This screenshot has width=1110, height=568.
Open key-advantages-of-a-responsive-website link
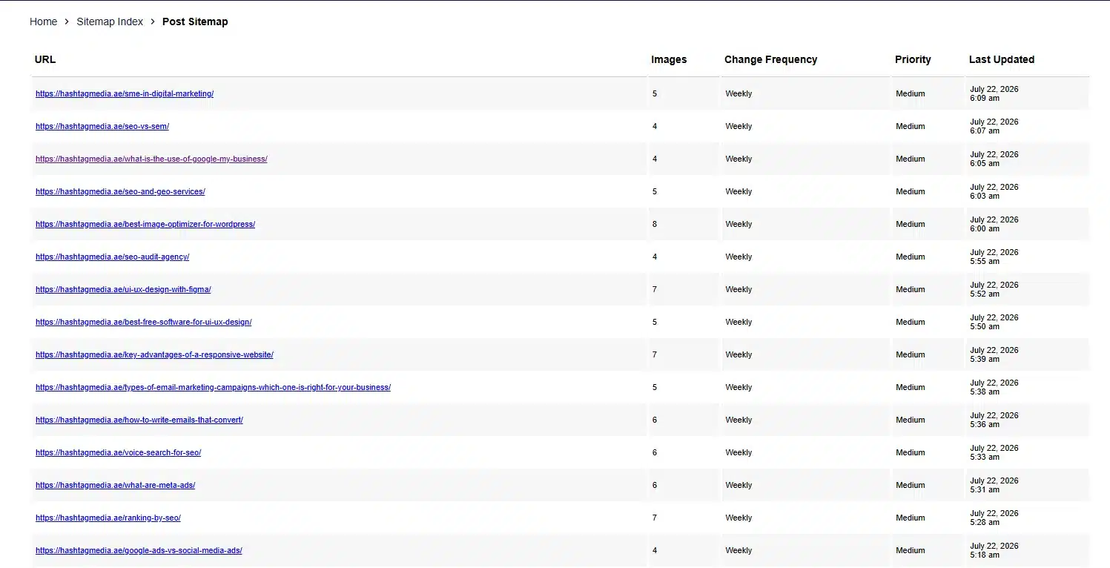pyautogui.click(x=154, y=354)
